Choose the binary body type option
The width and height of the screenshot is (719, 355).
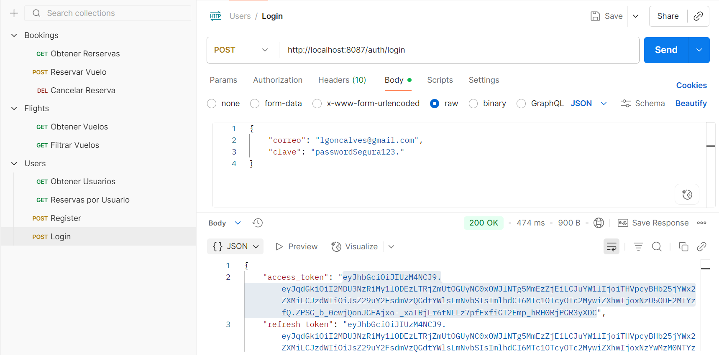coord(473,104)
